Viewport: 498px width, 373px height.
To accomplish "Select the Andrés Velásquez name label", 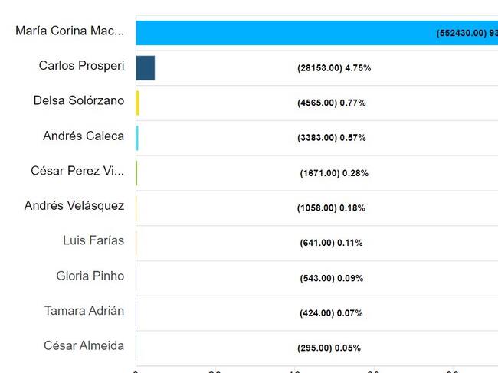I will click(74, 205).
